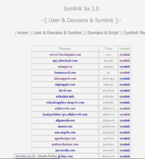Open symlink in amanjot row

pyautogui.click(x=125, y=67)
